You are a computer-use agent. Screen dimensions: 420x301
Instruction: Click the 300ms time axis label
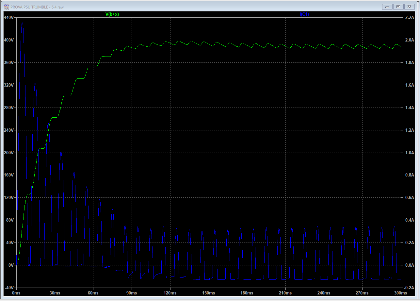pyautogui.click(x=400, y=293)
